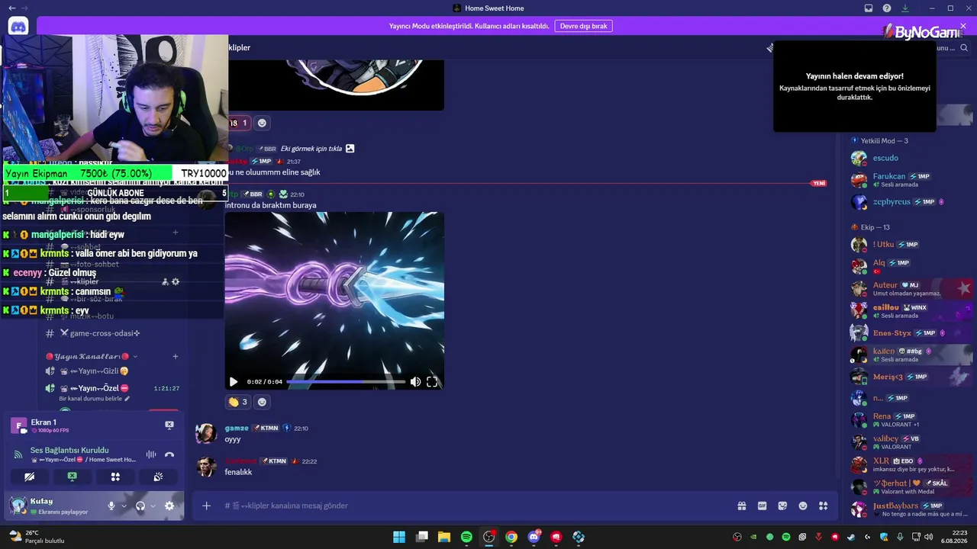Click Kutay user panel avatar
This screenshot has height=549, width=977.
18,505
